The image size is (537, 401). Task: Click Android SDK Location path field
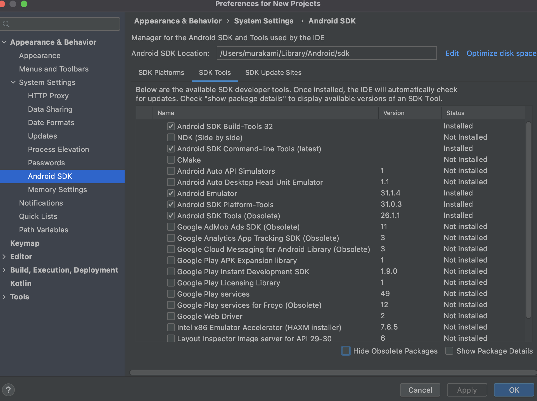click(327, 53)
